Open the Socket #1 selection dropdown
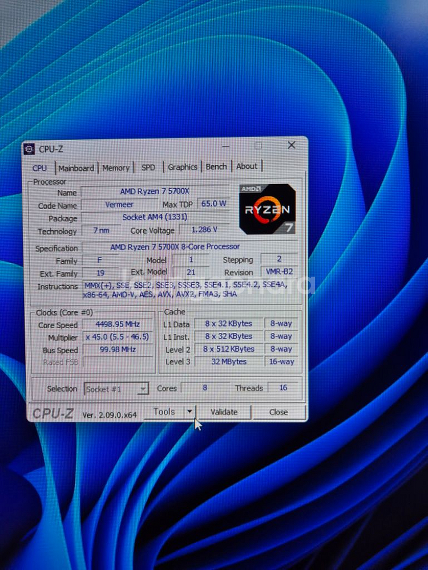Screen dimensions: 428x570 click(x=116, y=389)
